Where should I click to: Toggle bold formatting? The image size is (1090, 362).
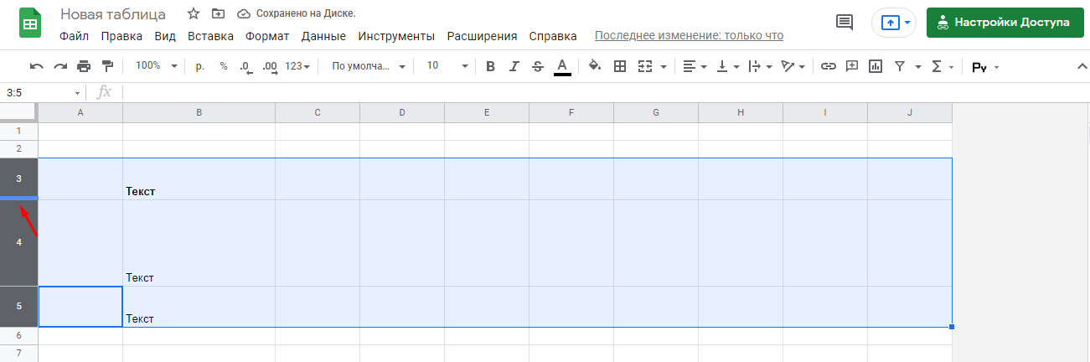point(490,66)
